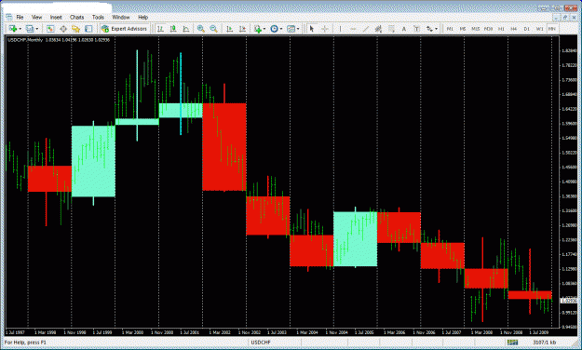Screen dimensions: 582x350
Task: Switch timeframe to M5
Action: click(x=463, y=29)
